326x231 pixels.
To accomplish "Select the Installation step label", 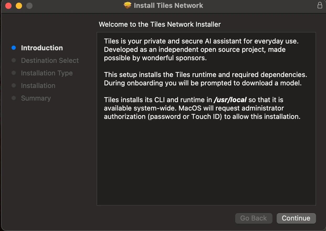I will [38, 86].
